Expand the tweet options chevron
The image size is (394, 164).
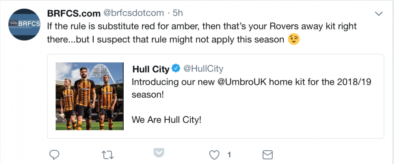(379, 14)
